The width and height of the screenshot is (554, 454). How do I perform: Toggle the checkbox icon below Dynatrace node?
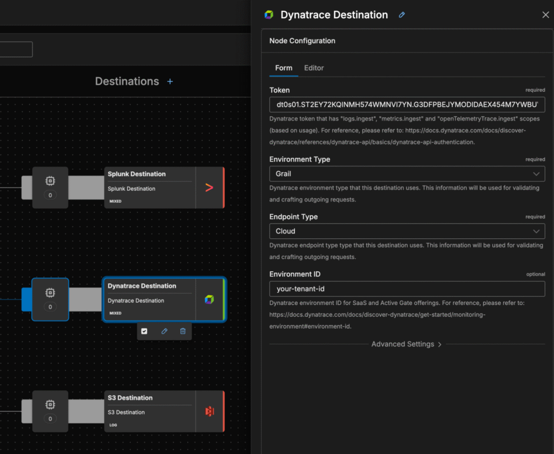pyautogui.click(x=144, y=331)
